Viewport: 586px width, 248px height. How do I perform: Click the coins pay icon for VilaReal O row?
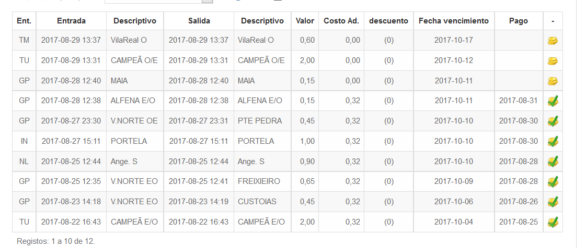(x=553, y=41)
